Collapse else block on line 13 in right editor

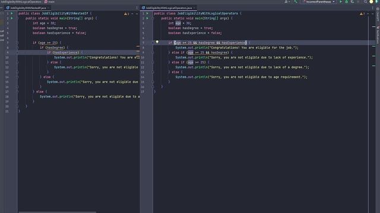pyautogui.click(x=153, y=72)
